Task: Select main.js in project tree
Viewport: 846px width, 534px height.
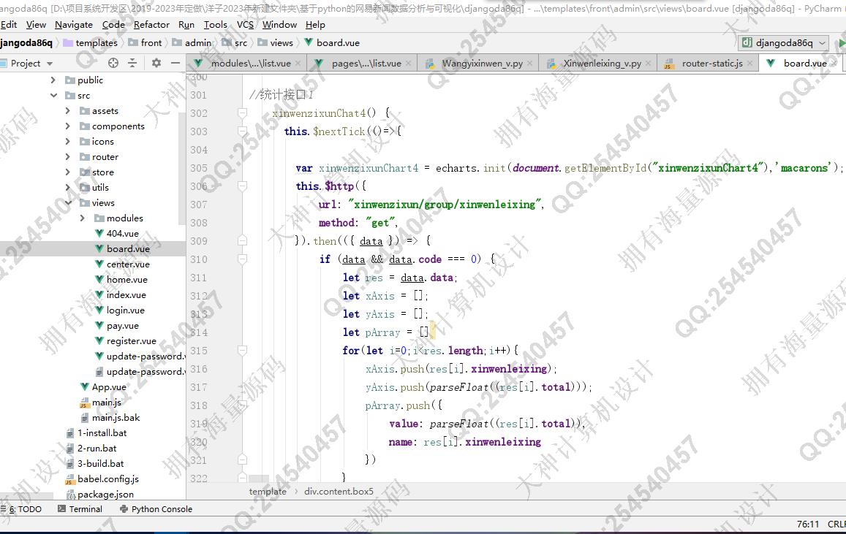Action: (x=106, y=403)
